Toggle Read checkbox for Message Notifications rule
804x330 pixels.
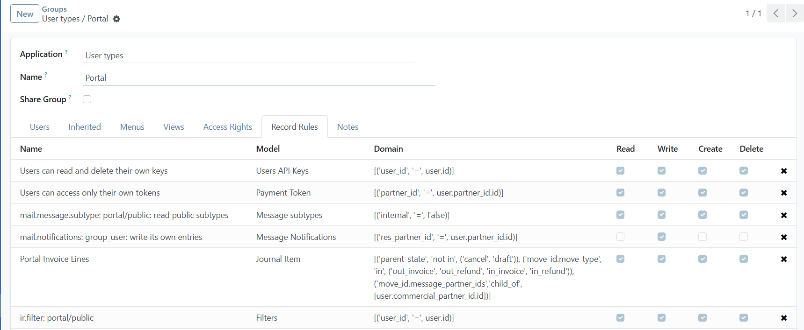click(x=620, y=237)
